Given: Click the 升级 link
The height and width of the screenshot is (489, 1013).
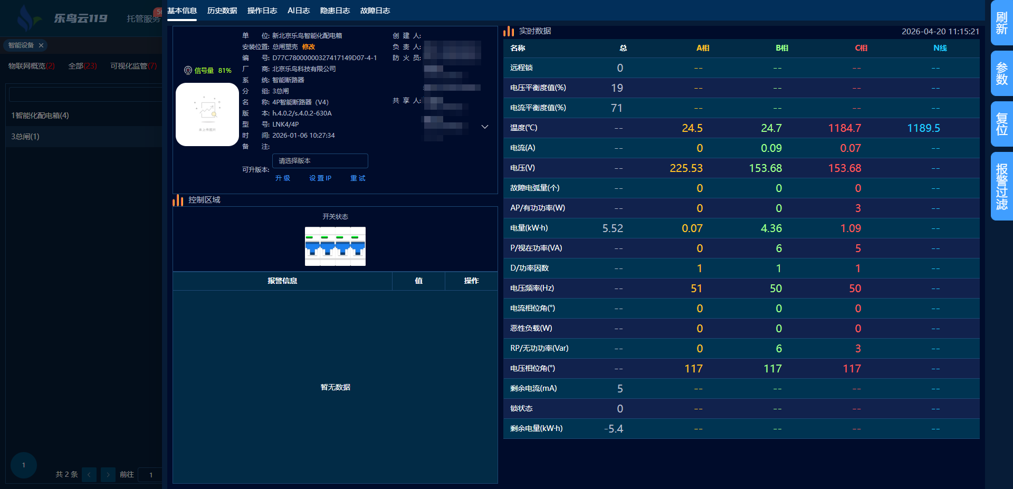Looking at the screenshot, I should [x=283, y=178].
